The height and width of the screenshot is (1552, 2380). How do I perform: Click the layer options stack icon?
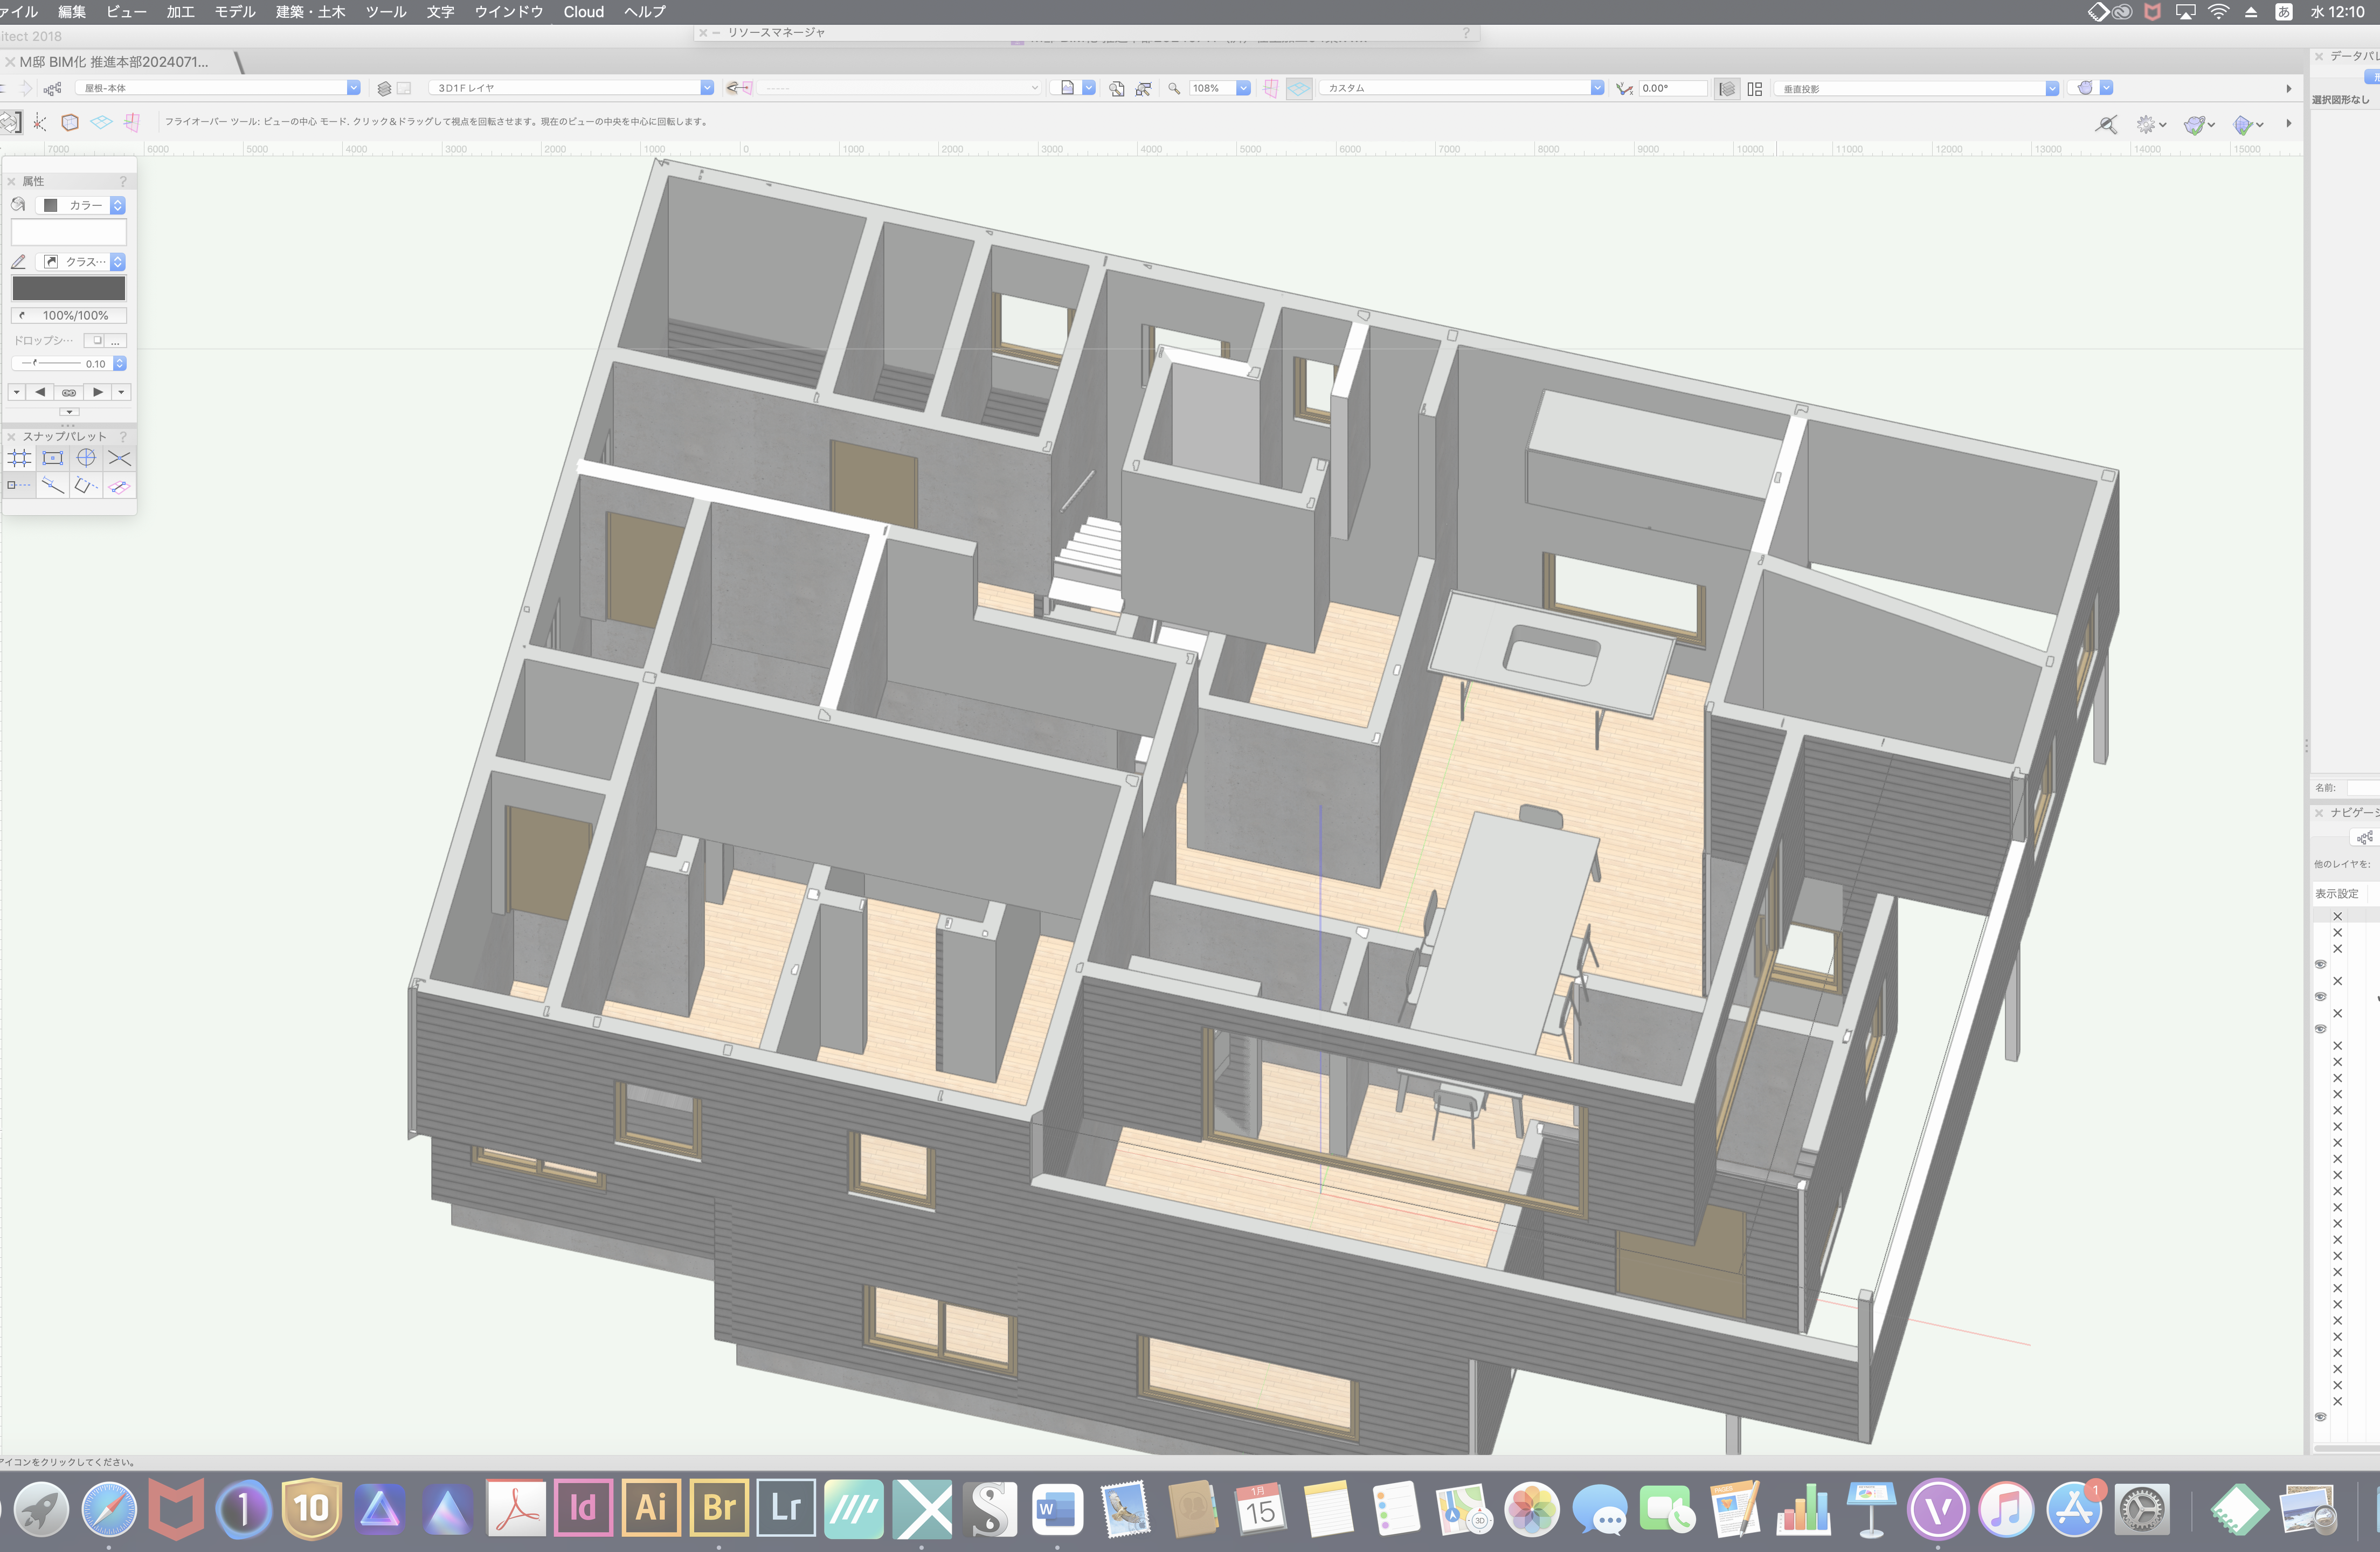coord(384,88)
